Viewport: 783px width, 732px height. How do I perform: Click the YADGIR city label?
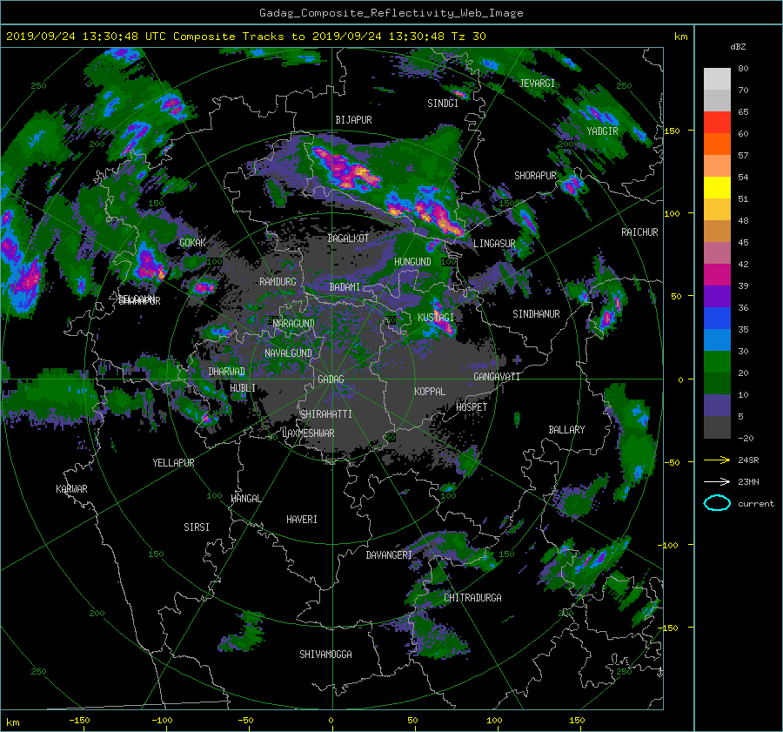click(602, 131)
